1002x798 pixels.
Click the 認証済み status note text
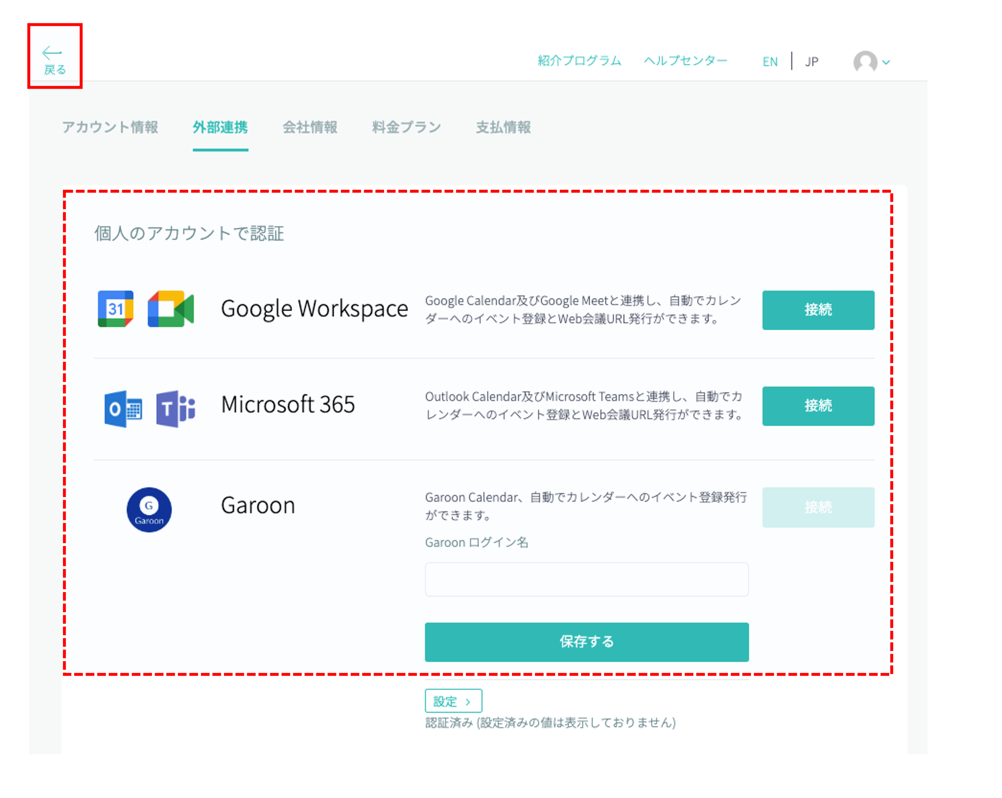point(550,723)
